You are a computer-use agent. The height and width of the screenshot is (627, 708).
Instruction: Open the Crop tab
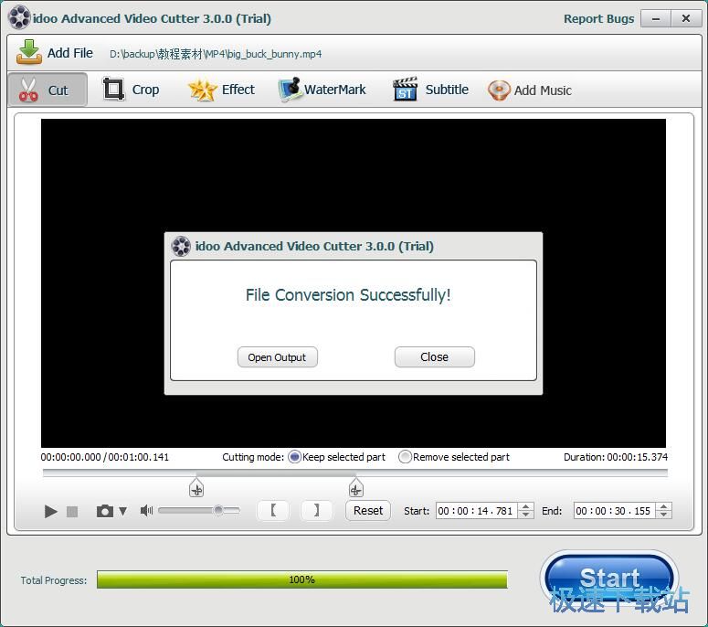pos(132,90)
